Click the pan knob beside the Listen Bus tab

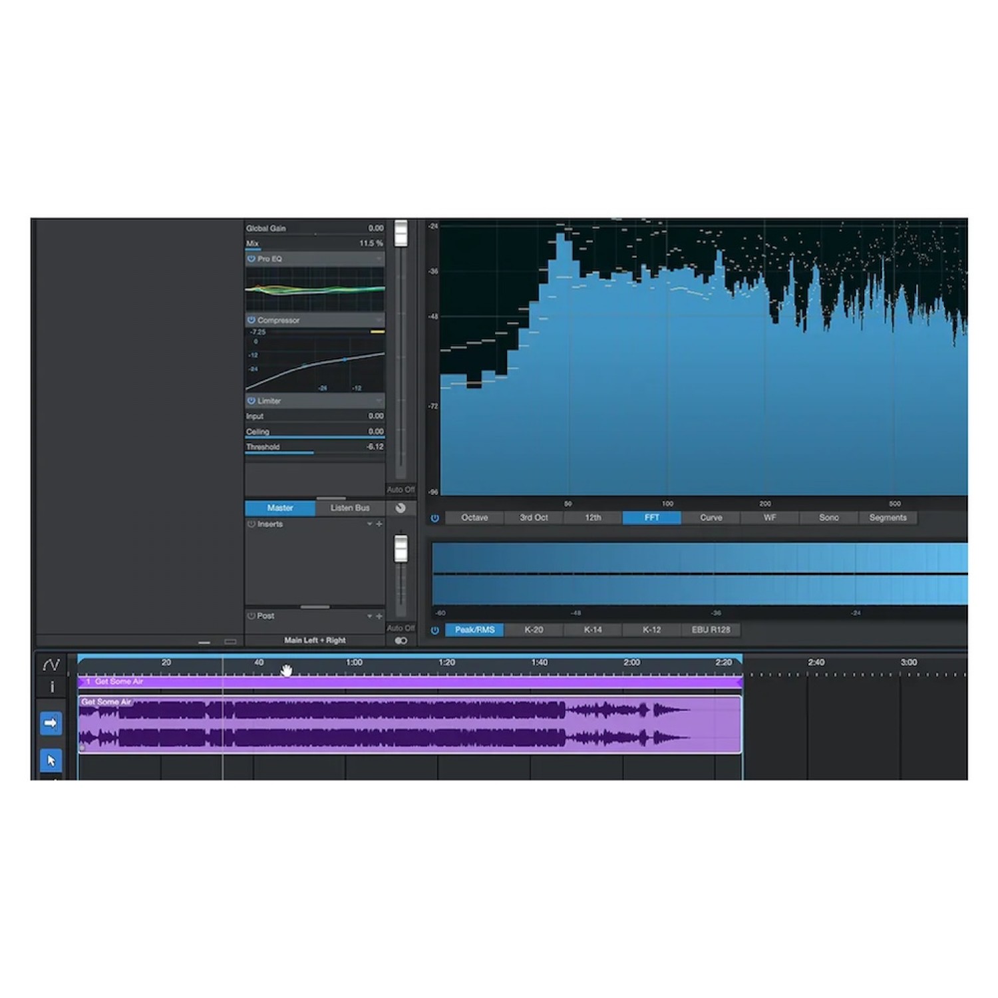tap(400, 508)
